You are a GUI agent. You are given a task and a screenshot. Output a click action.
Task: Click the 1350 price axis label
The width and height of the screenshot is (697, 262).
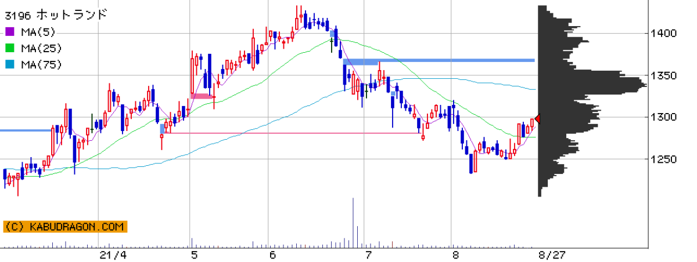[x=664, y=75]
